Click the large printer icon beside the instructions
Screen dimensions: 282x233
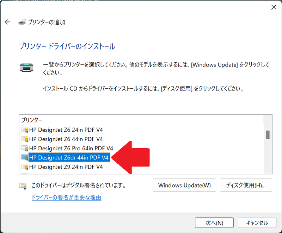(x=26, y=68)
